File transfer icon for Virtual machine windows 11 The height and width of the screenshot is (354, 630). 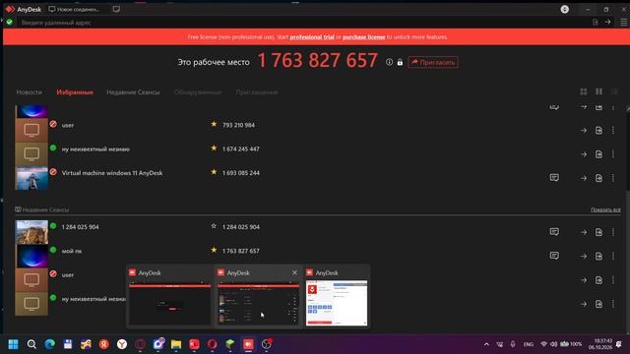(x=598, y=178)
